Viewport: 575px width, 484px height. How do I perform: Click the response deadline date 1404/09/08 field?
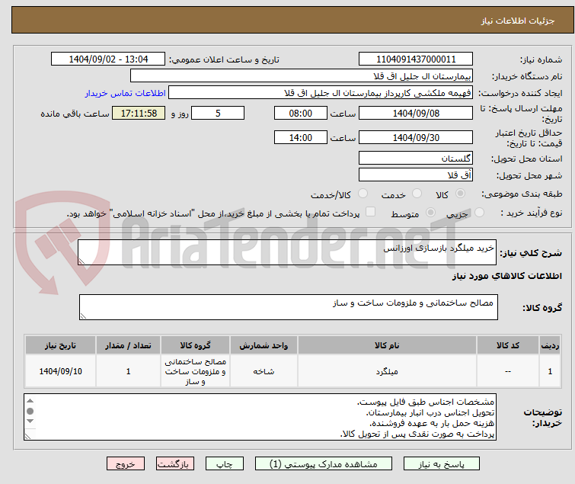click(416, 113)
